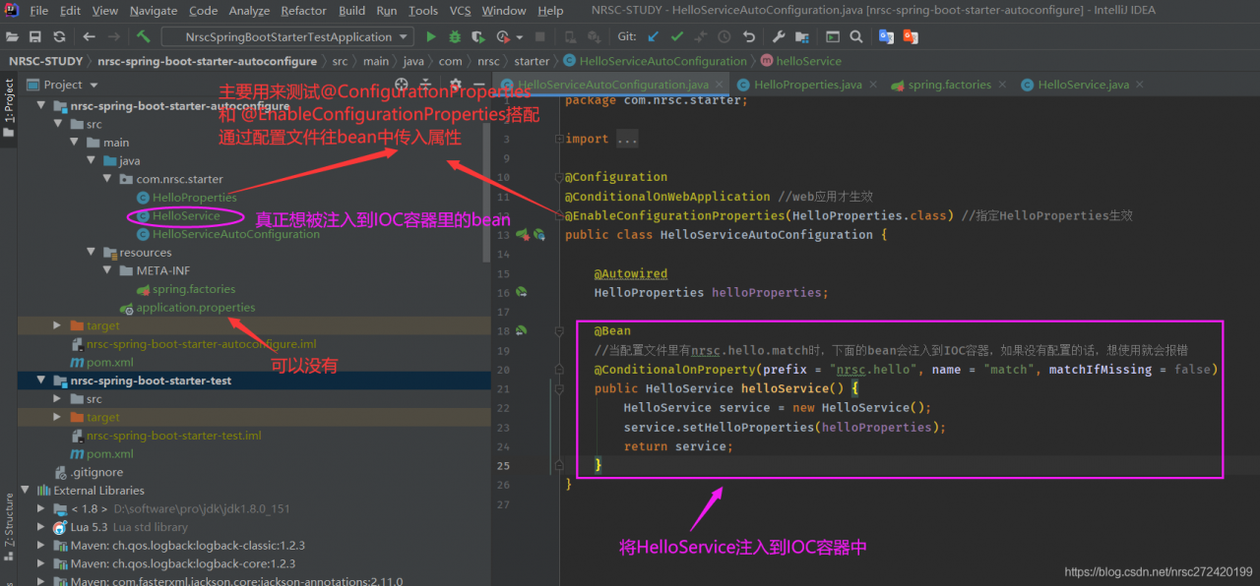
Task: Select HelloProperties in the project tree
Action: point(194,198)
